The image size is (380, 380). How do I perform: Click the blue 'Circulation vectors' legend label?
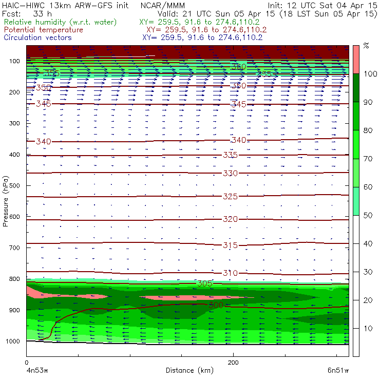[38, 37]
